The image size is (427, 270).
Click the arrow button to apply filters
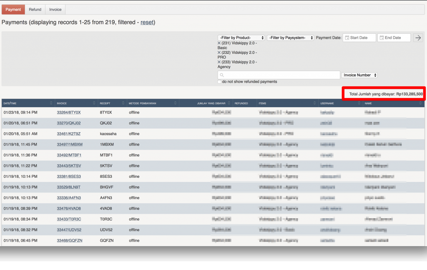(418, 38)
